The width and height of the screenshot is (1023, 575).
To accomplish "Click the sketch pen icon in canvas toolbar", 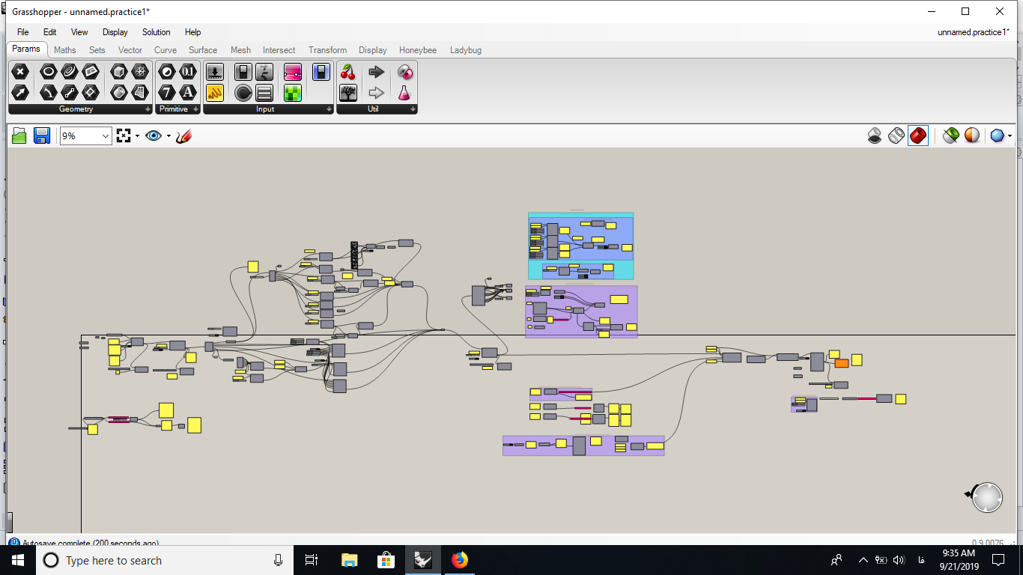I will coord(184,136).
